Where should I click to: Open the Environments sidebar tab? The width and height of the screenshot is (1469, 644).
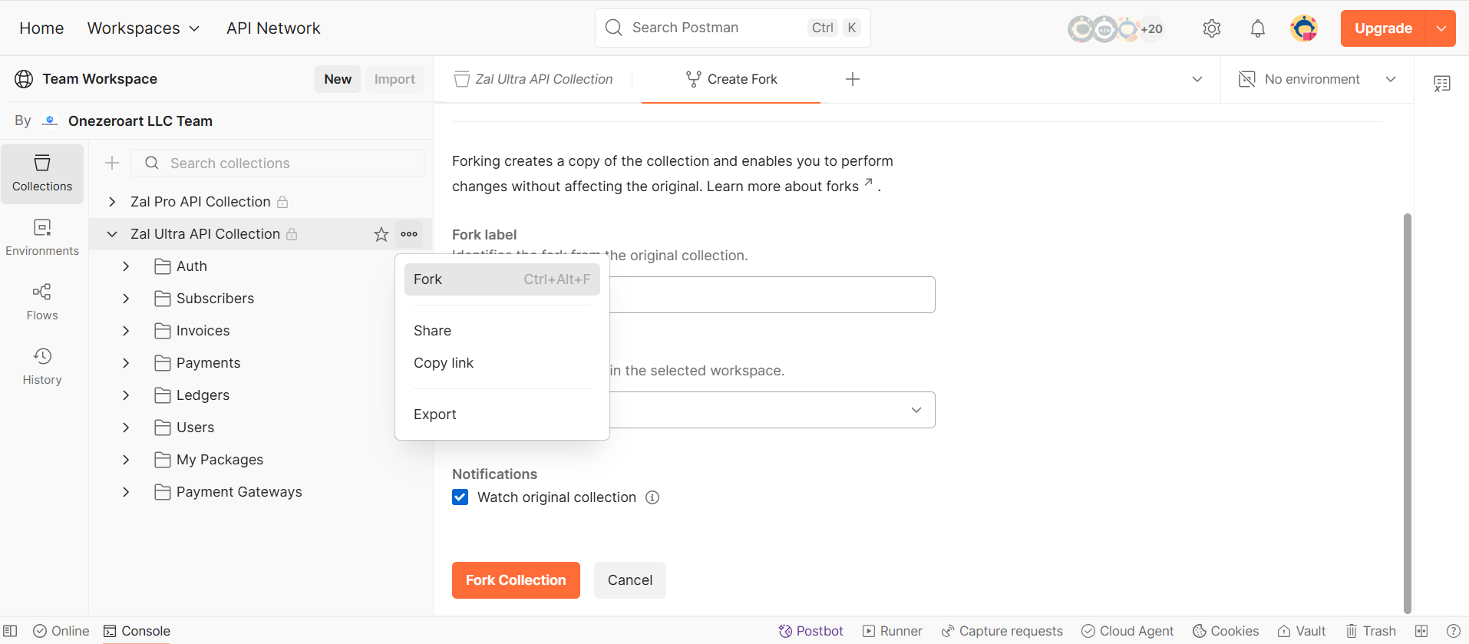[x=42, y=238]
